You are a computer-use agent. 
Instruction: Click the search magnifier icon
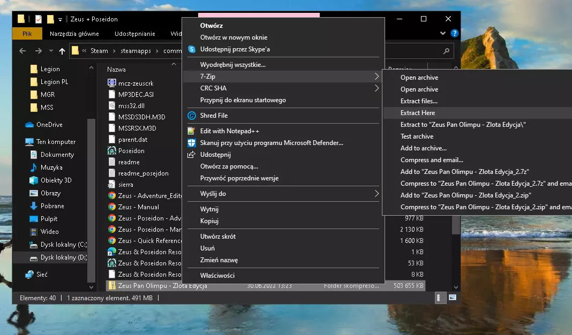point(446,51)
